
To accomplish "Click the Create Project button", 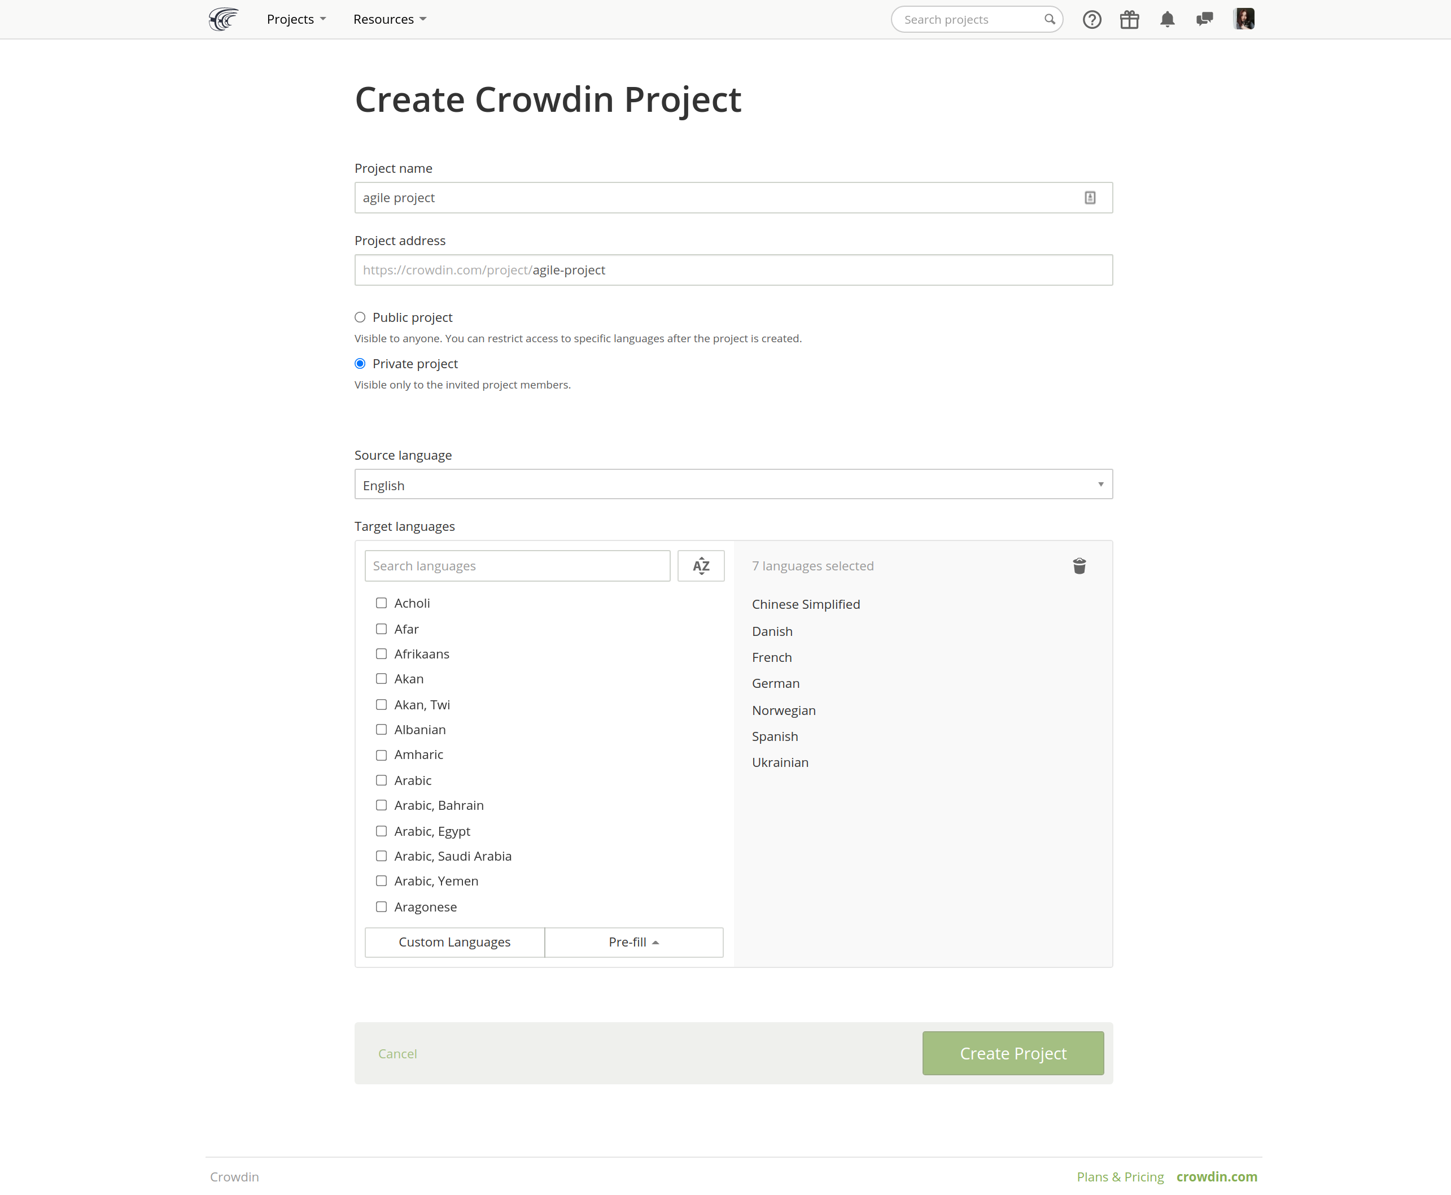I will pos(1013,1053).
